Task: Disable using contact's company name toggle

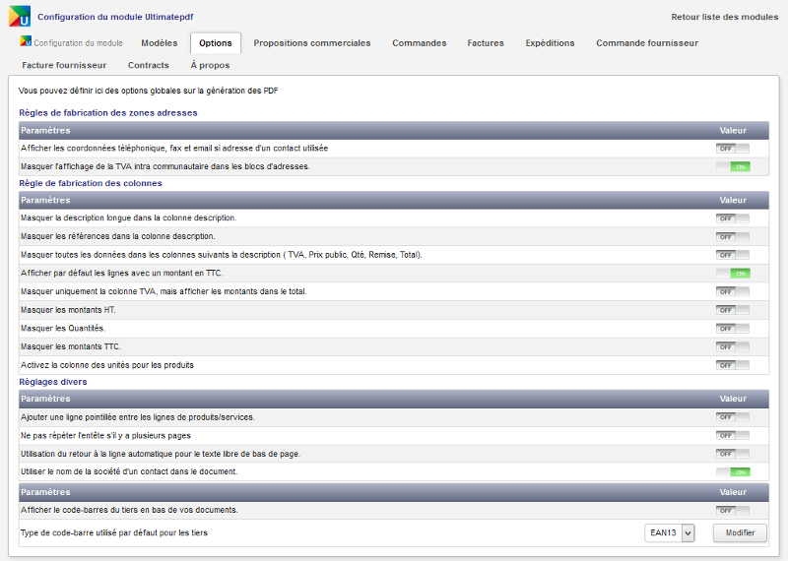Action: 732,472
